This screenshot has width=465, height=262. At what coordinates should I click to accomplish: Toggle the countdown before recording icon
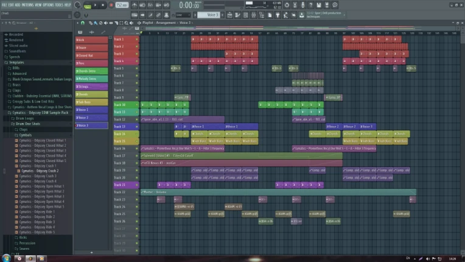[x=150, y=5]
